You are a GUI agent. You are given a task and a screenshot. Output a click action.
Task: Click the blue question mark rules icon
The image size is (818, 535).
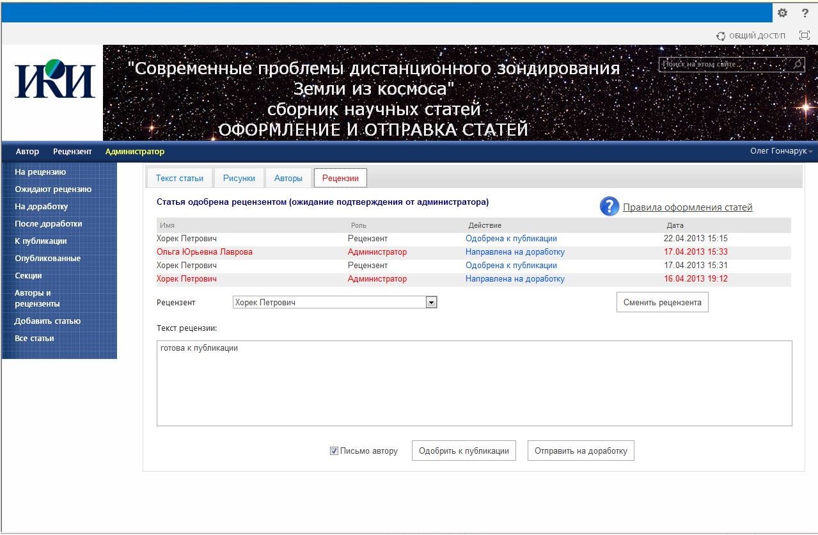610,206
